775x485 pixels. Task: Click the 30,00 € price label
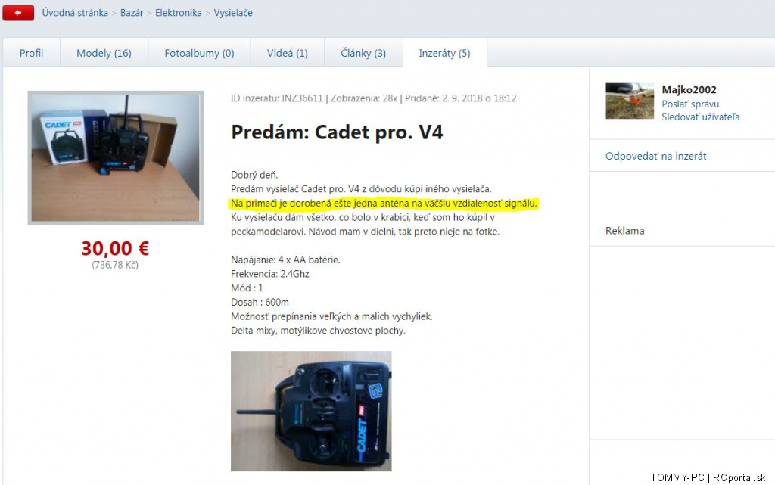point(115,248)
